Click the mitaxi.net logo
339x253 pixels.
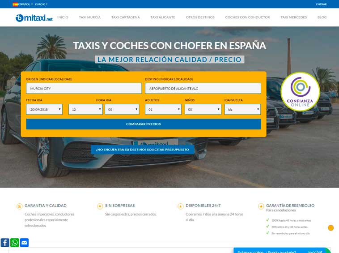pyautogui.click(x=34, y=18)
